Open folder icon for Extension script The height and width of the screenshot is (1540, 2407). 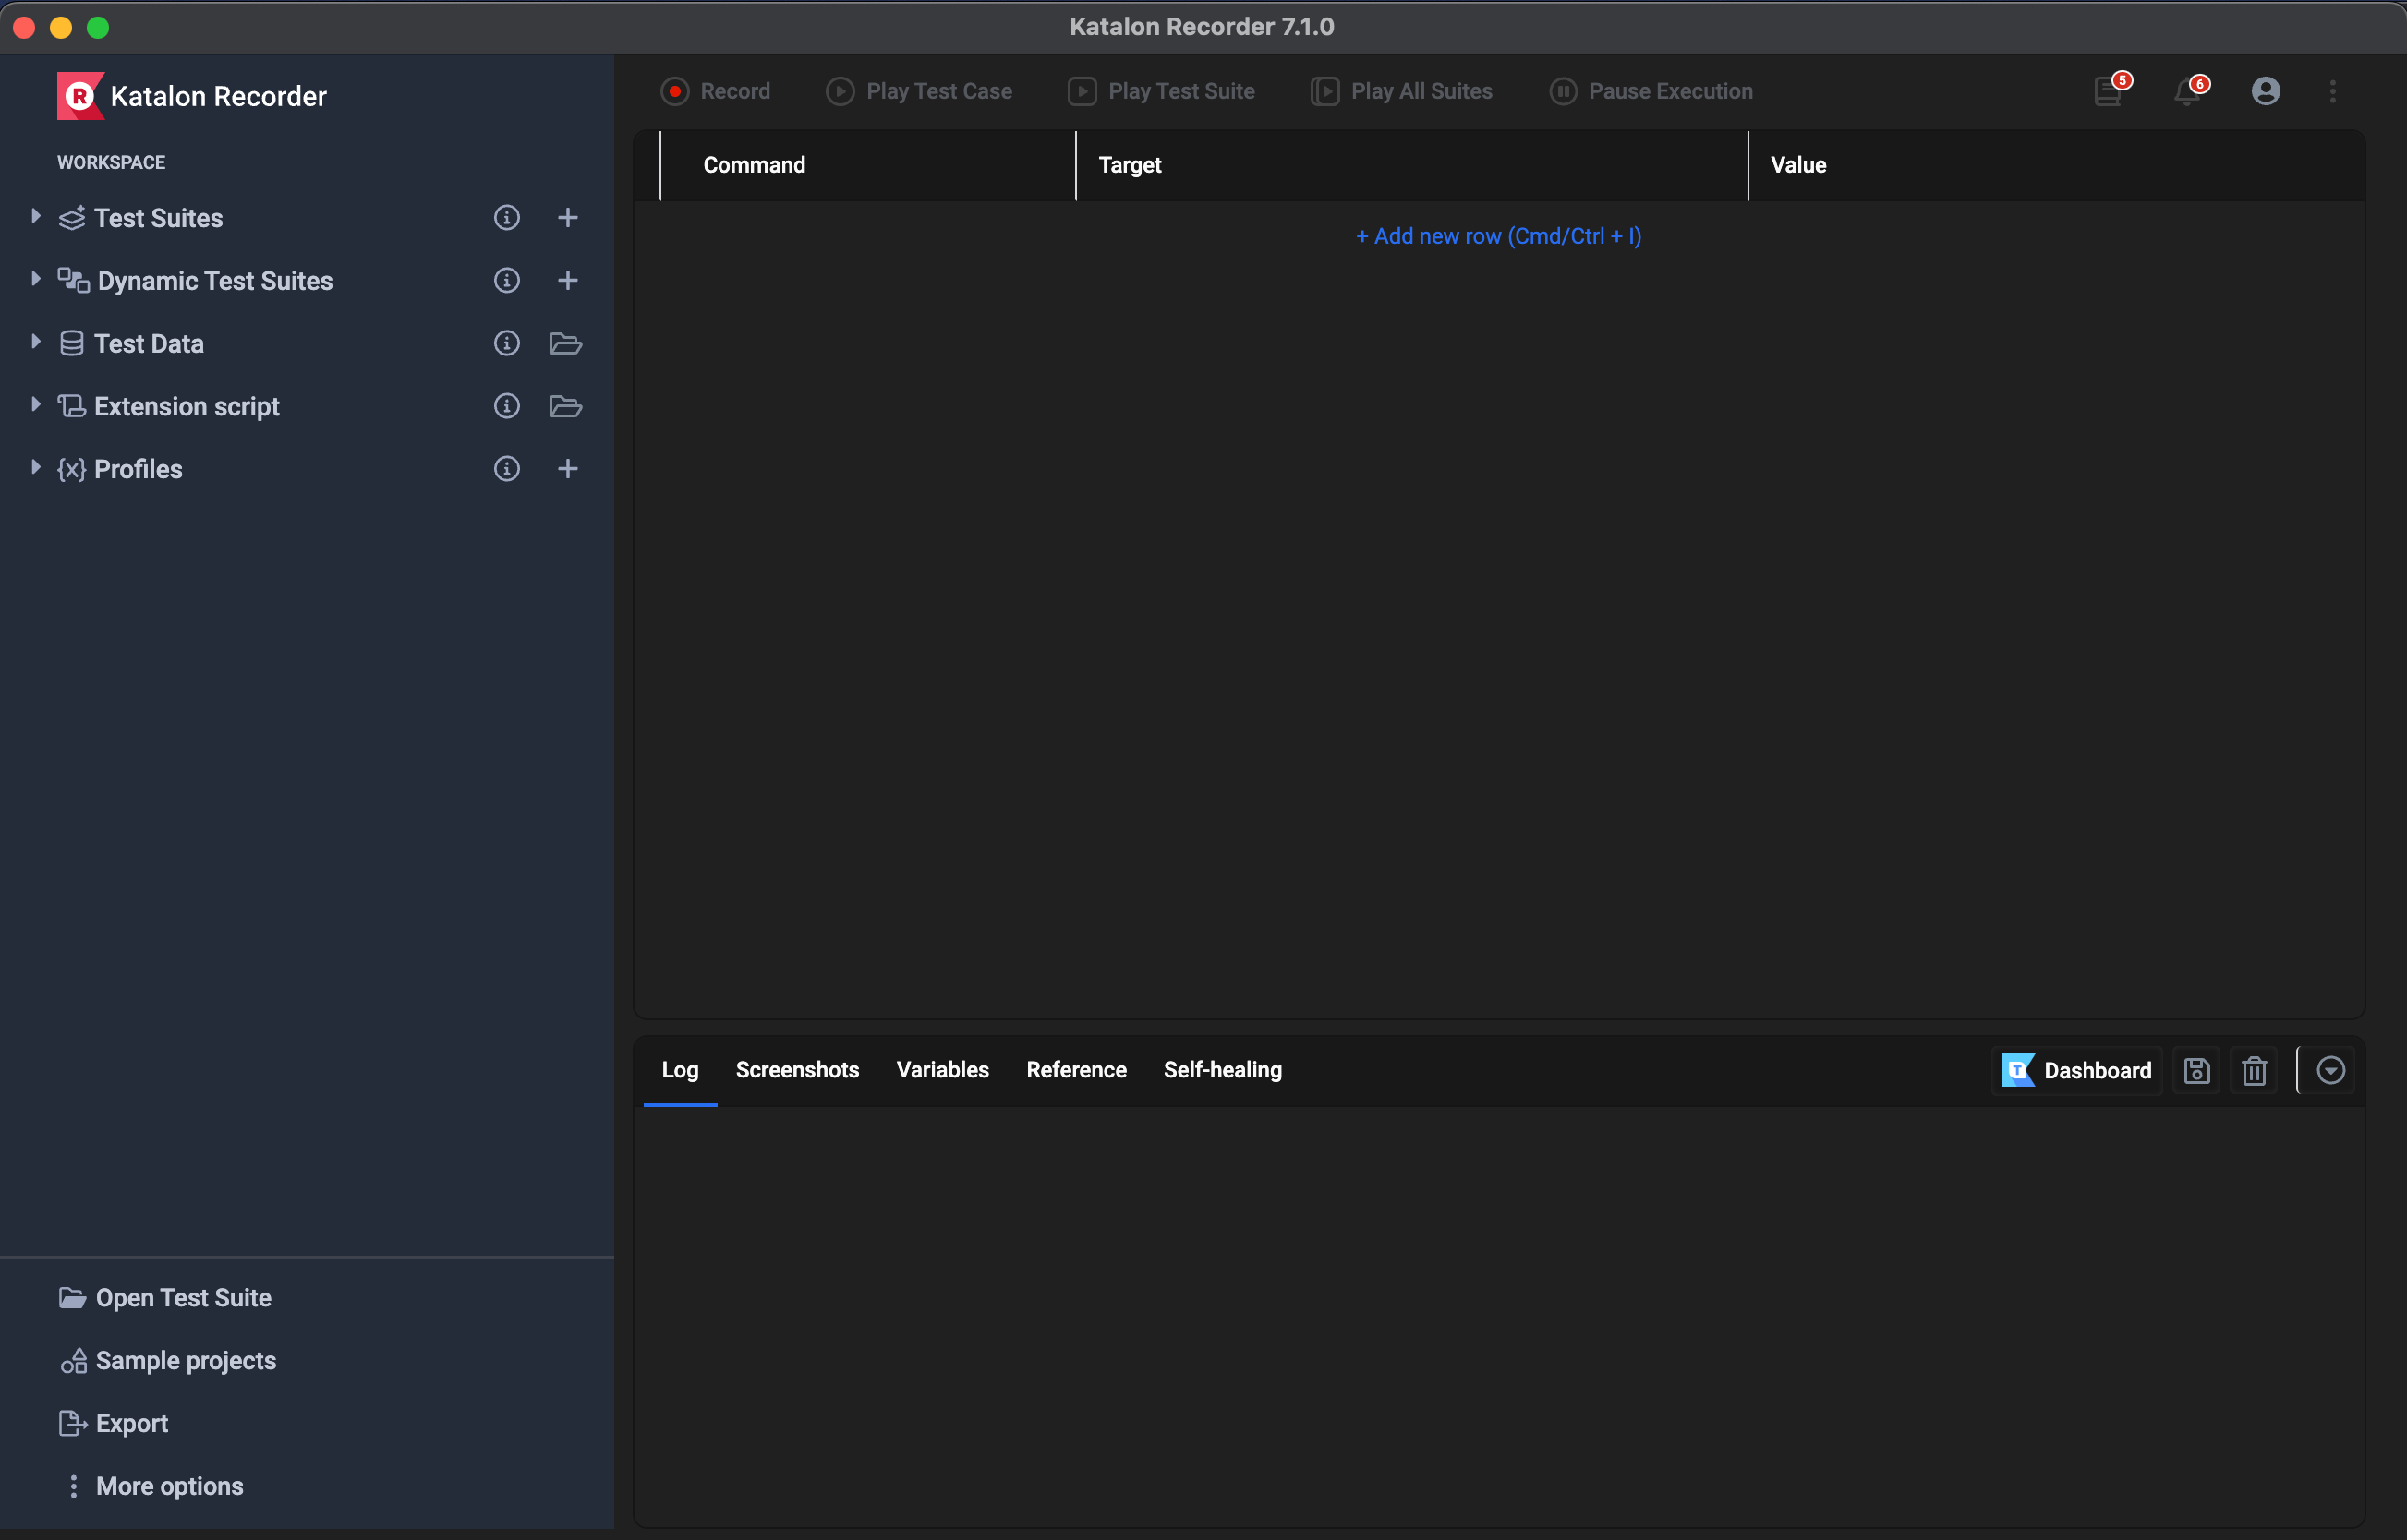pyautogui.click(x=566, y=406)
